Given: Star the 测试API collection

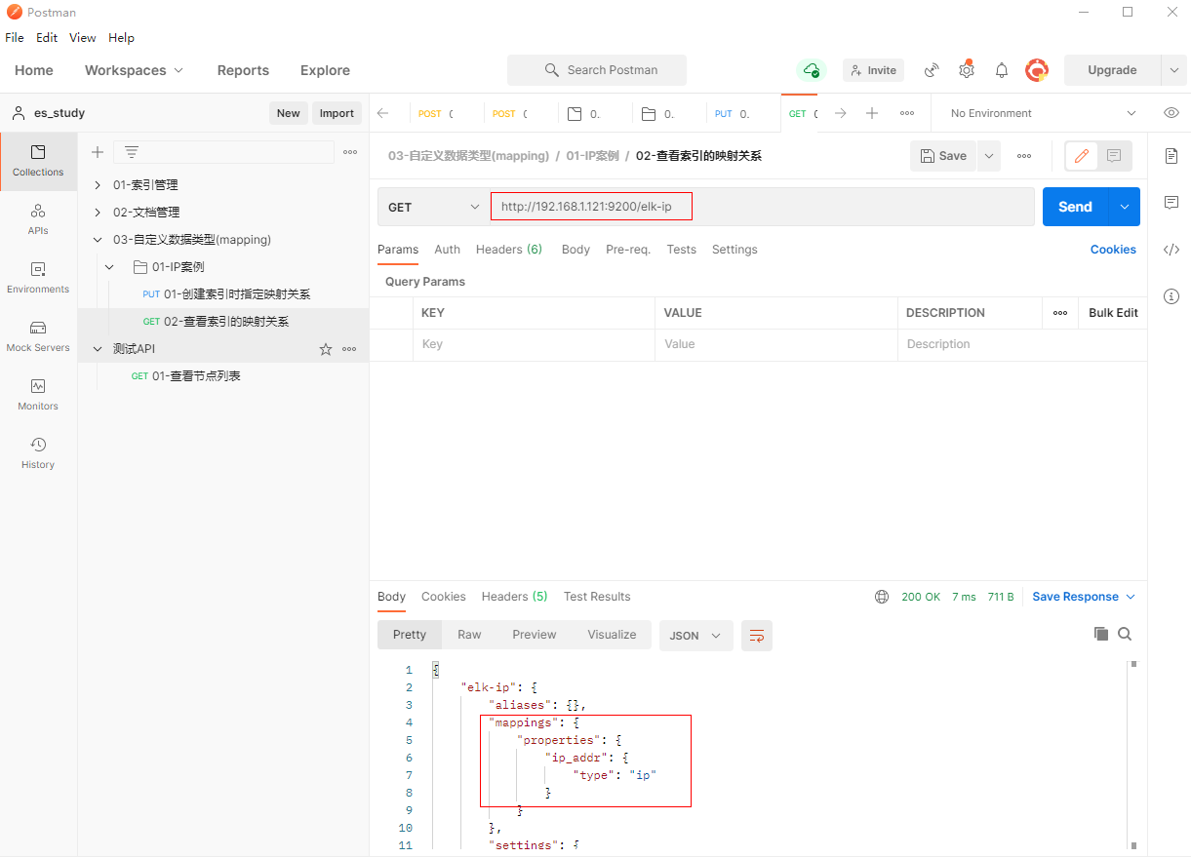Looking at the screenshot, I should 326,349.
